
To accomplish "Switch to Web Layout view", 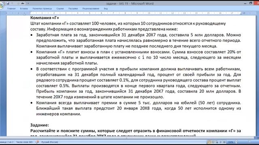I will 217,142.
